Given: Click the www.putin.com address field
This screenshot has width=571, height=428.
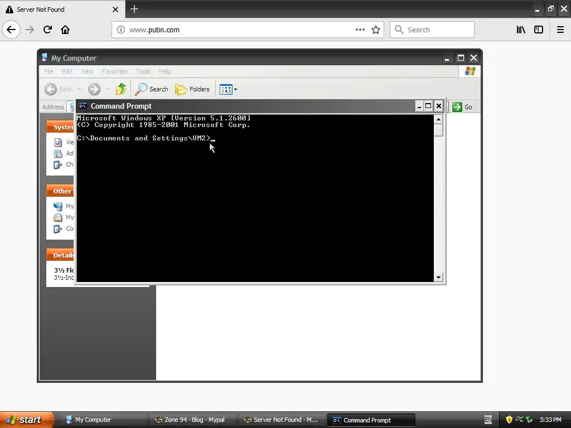Looking at the screenshot, I should click(248, 30).
